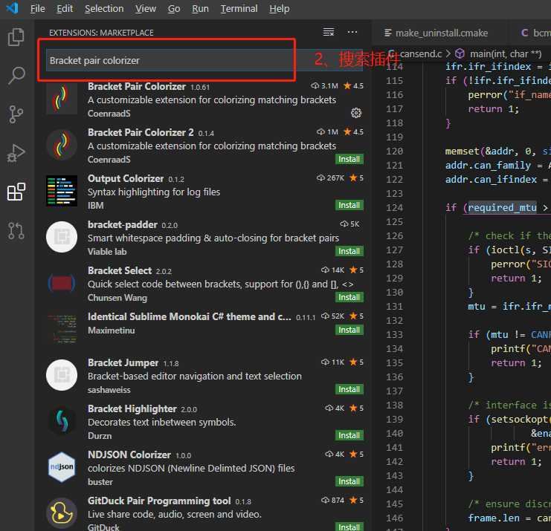
Task: Install Bracket Highlighter extension
Action: pyautogui.click(x=349, y=435)
